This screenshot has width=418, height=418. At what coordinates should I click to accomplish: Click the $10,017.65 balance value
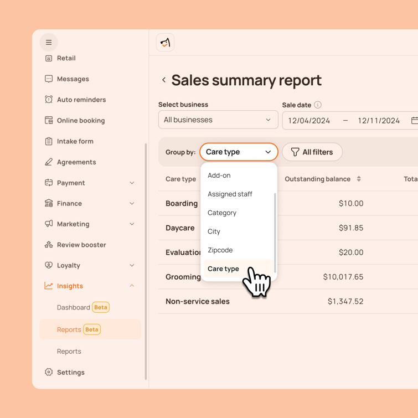[x=343, y=277]
